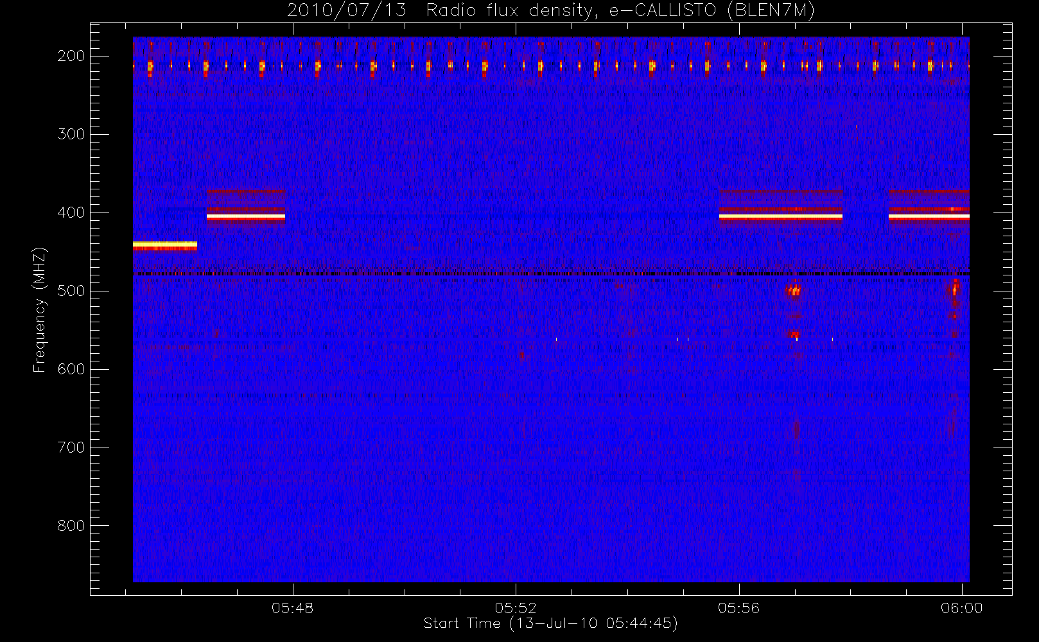
Task: Click the 405 MHz band near 06:00
Action: (x=929, y=217)
